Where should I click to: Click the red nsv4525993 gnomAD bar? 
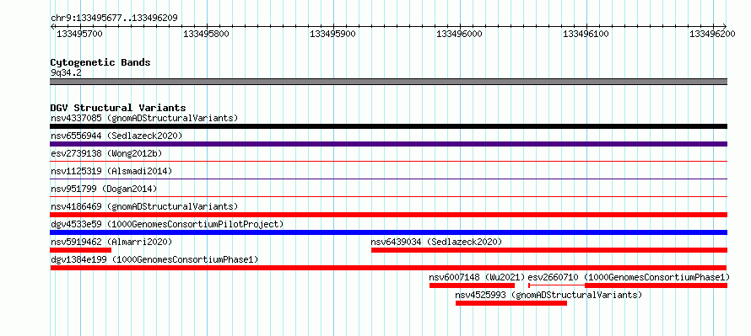point(511,303)
